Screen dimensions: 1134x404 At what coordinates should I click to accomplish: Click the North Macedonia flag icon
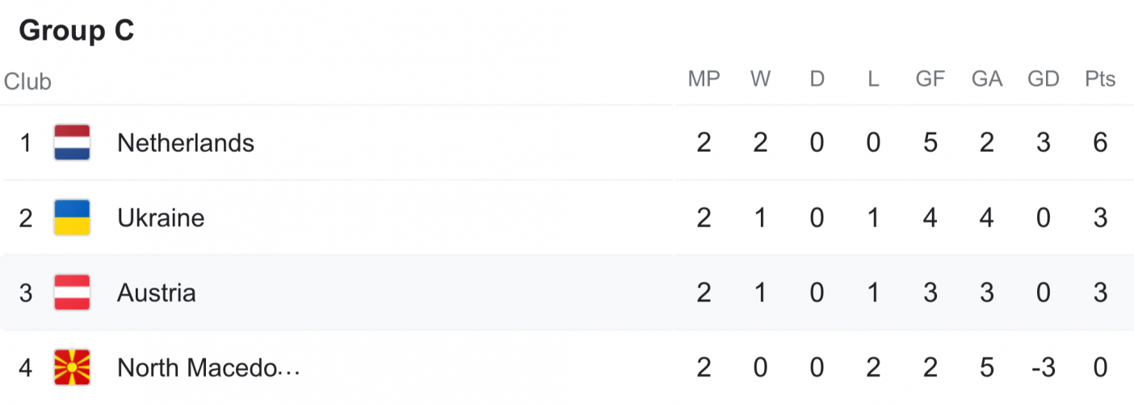72,368
